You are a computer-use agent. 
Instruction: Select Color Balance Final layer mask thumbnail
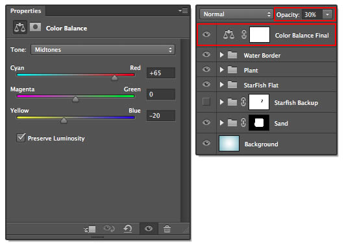click(260, 34)
